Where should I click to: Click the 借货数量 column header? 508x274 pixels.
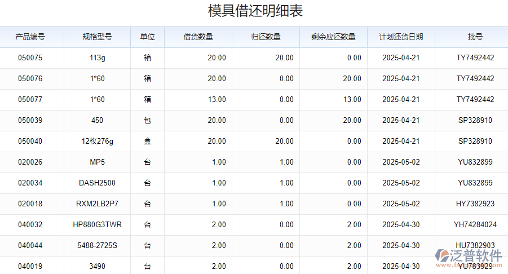point(198,37)
